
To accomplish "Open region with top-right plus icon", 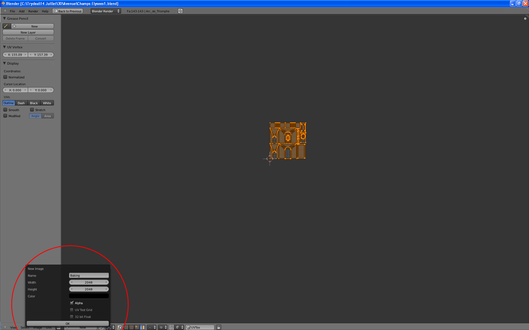I will tap(525, 19).
